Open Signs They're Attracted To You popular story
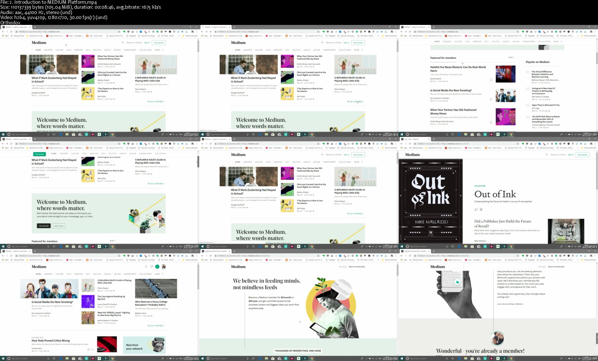This screenshot has height=361, width=598. pyautogui.click(x=546, y=105)
